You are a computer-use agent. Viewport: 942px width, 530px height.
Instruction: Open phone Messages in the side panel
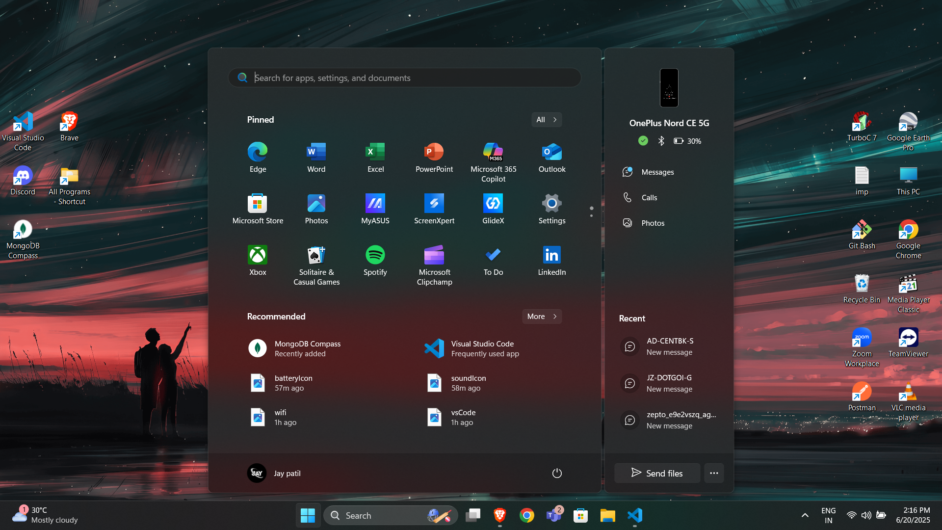(669, 172)
